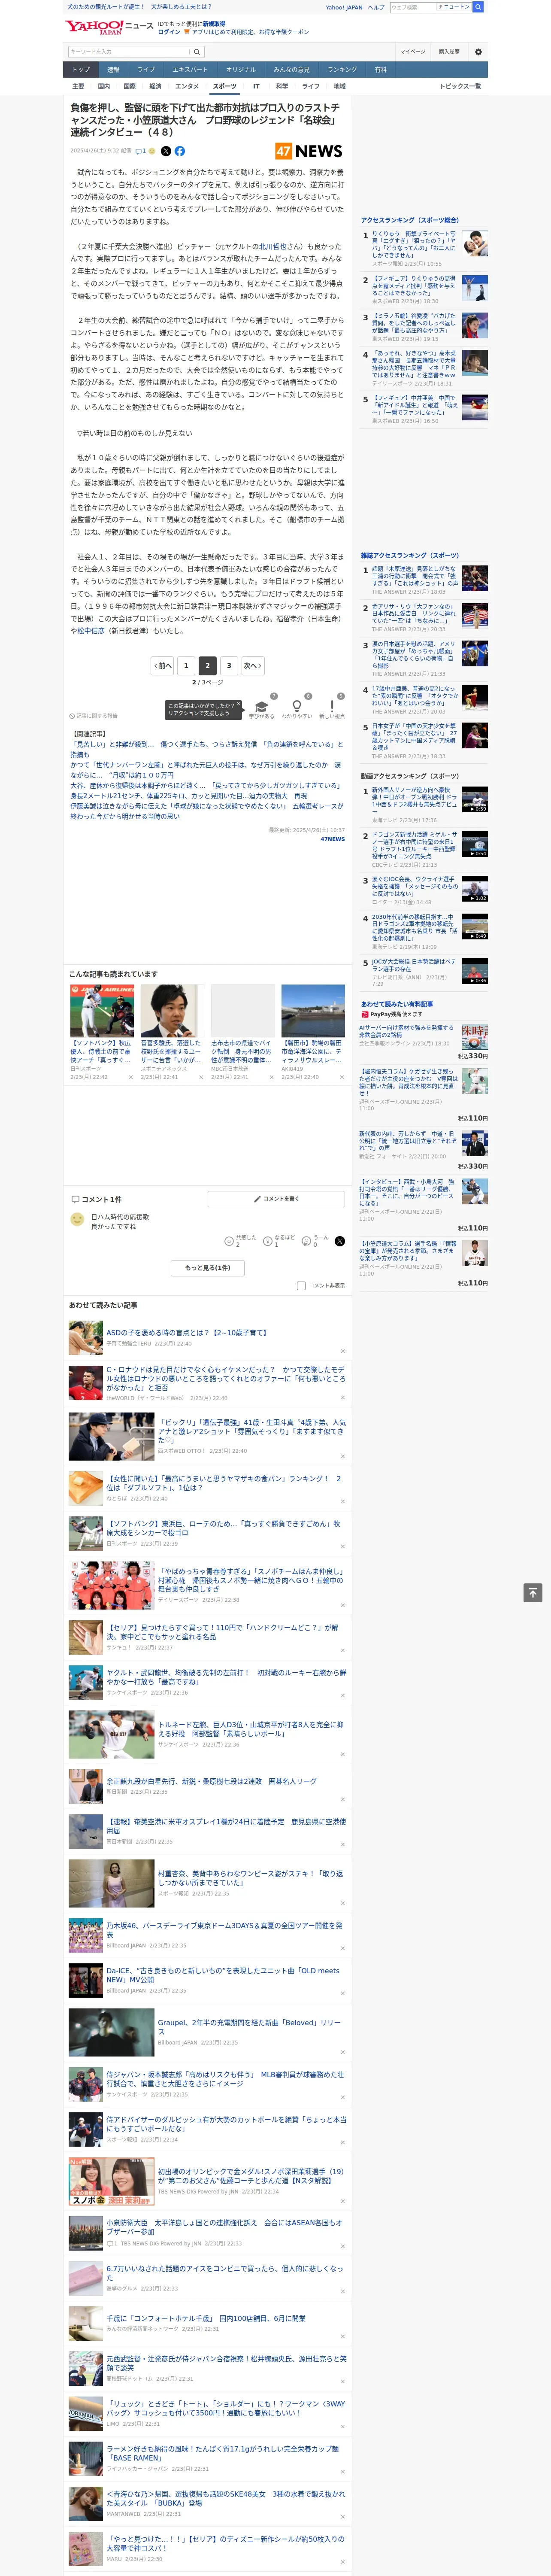This screenshot has height=2576, width=551.
Task: Click the scroll-to-top arrow button
Action: point(533,1592)
